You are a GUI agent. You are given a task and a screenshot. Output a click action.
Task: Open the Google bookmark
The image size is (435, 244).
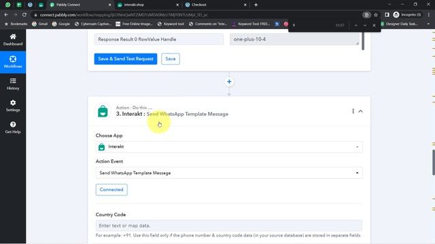point(61,24)
